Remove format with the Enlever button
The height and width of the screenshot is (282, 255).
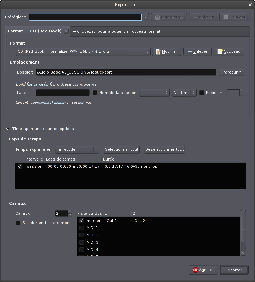pos(197,52)
